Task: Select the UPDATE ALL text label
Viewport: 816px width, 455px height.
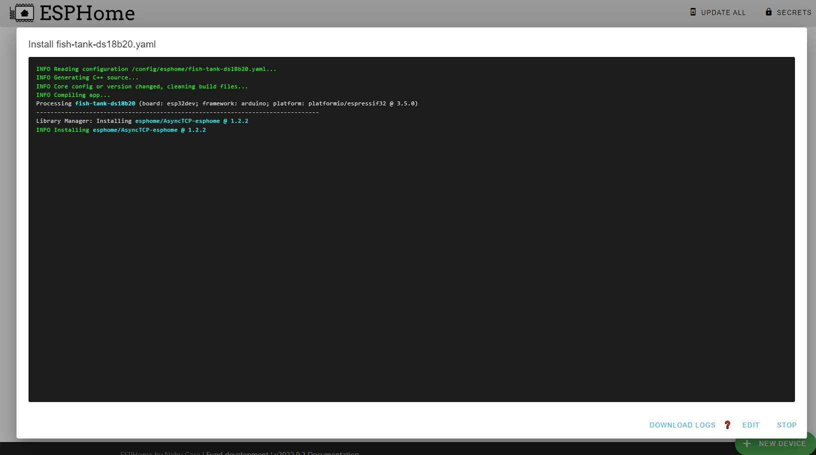Action: [x=723, y=12]
